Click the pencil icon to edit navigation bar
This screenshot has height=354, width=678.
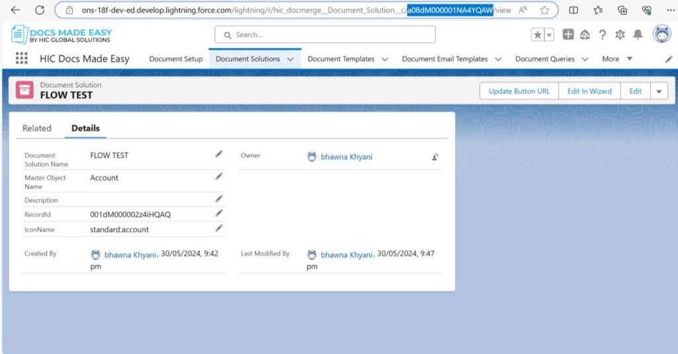click(669, 59)
